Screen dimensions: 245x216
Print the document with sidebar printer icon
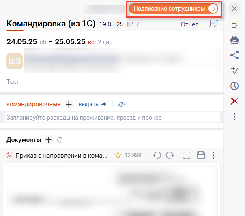tap(234, 40)
